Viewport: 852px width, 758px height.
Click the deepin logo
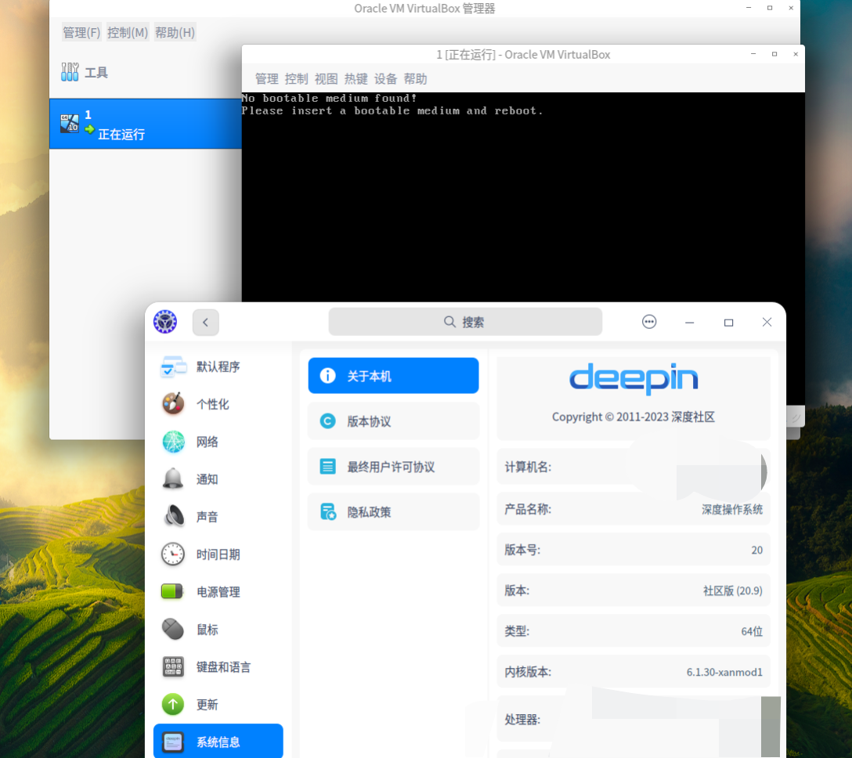pos(634,379)
